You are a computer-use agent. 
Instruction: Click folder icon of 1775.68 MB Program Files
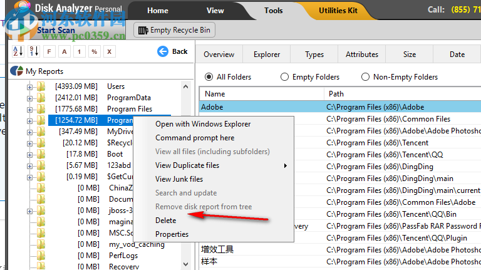(41, 109)
